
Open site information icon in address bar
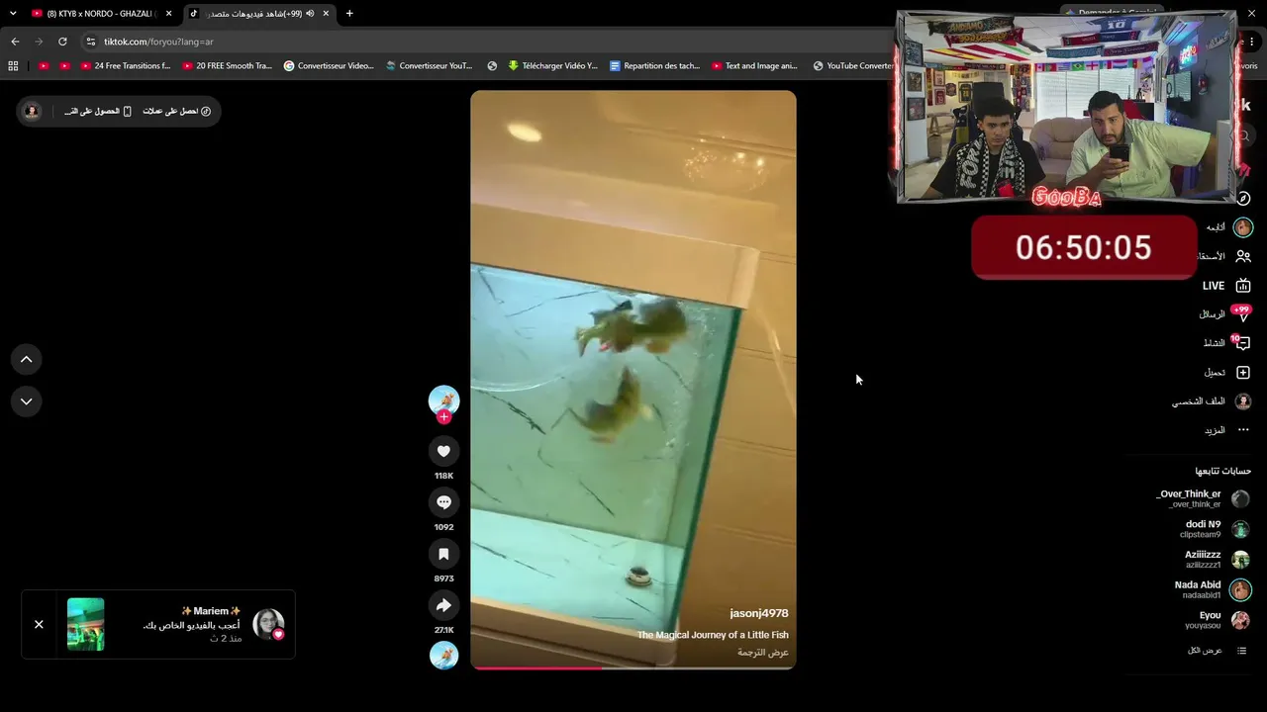[91, 42]
